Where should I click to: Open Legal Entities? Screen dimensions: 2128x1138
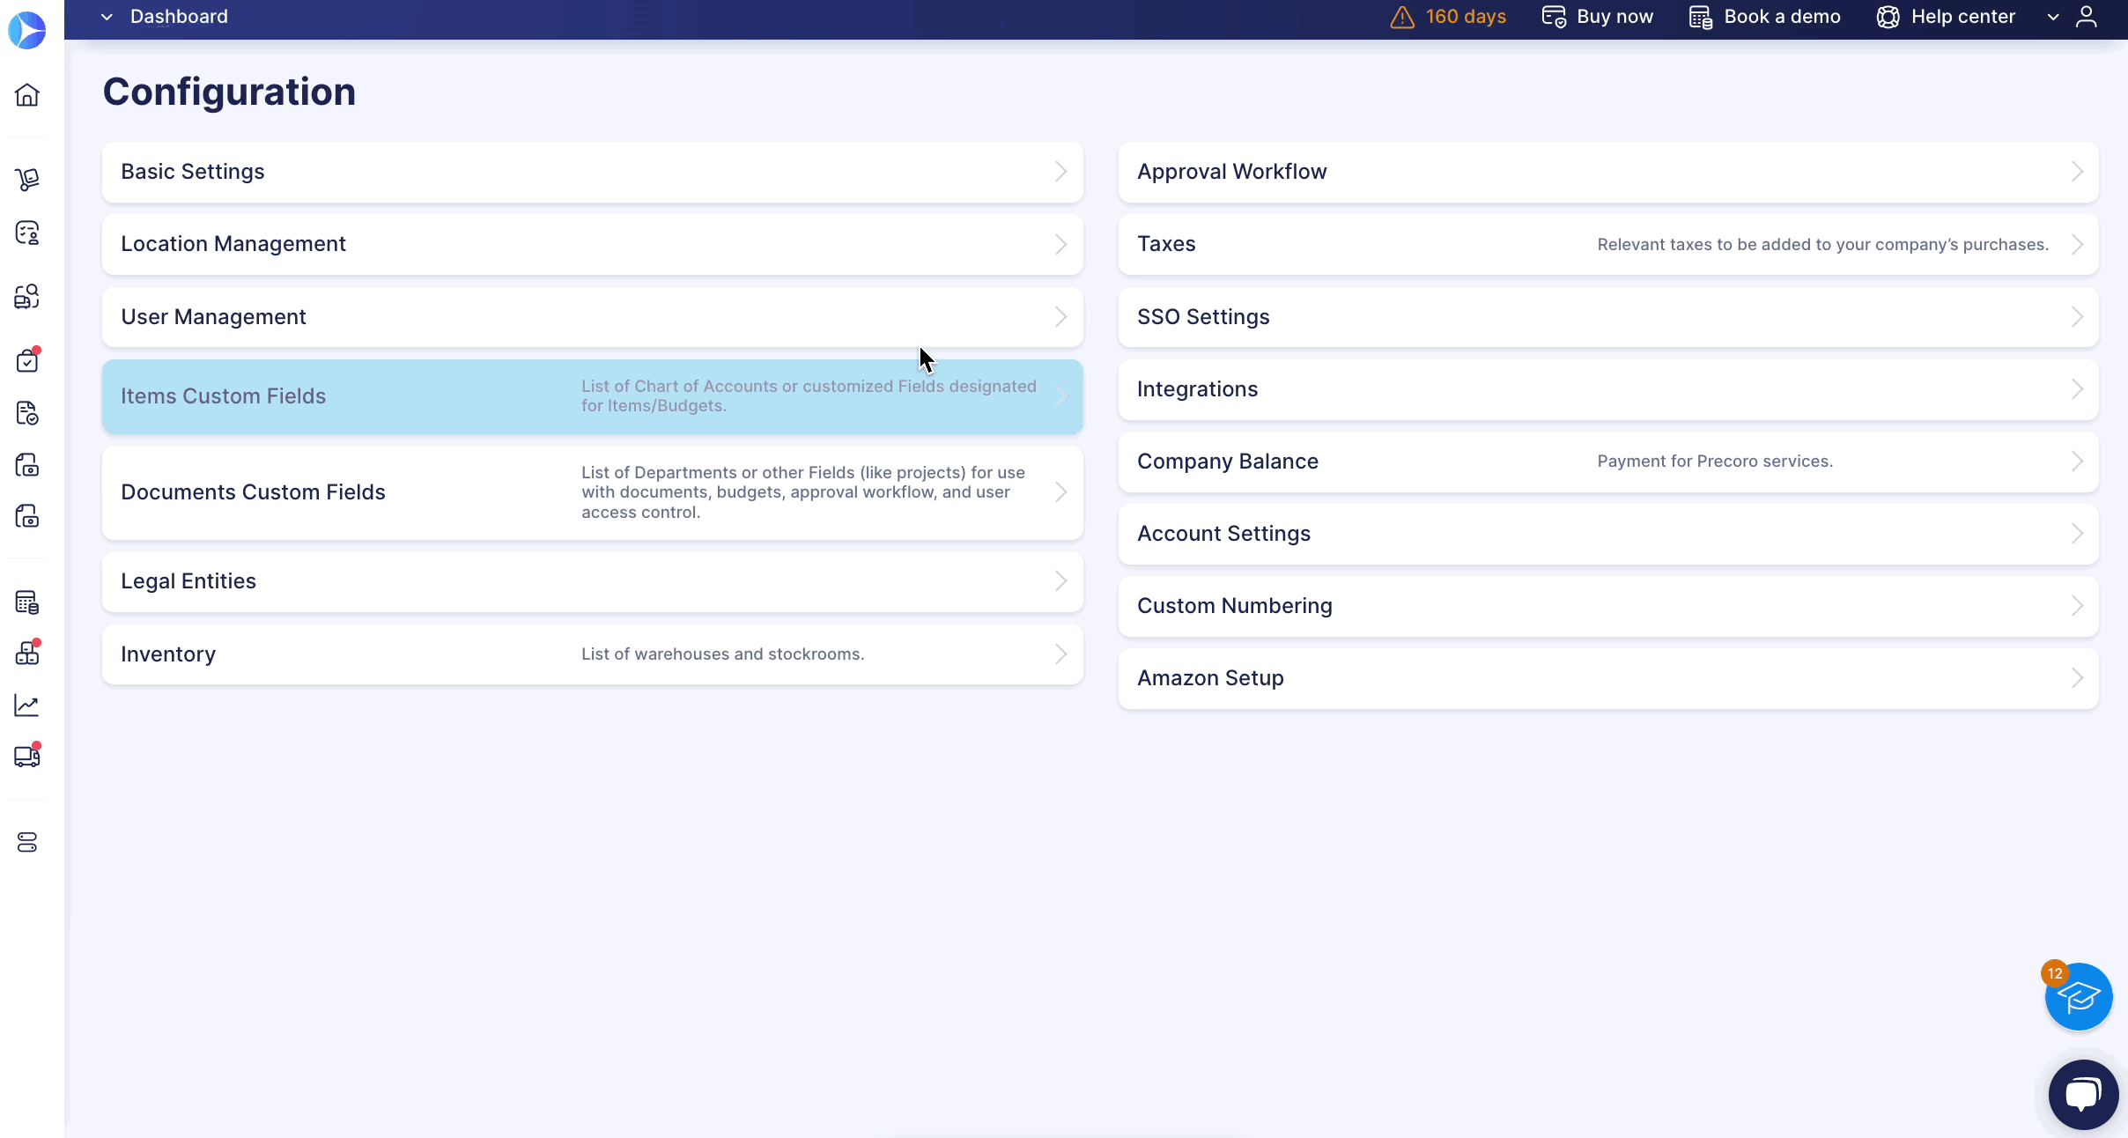[x=593, y=581]
